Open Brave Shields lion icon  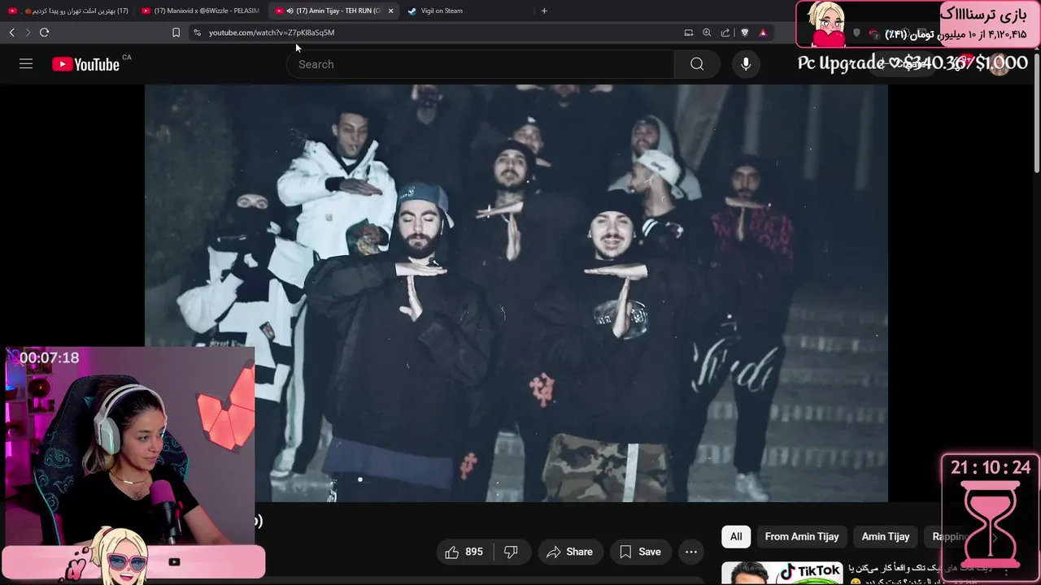[744, 32]
